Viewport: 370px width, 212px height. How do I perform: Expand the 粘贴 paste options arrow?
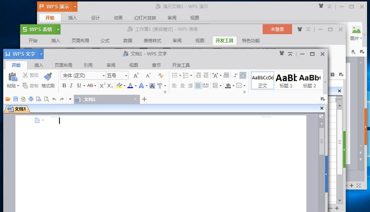pyautogui.click(x=18, y=86)
